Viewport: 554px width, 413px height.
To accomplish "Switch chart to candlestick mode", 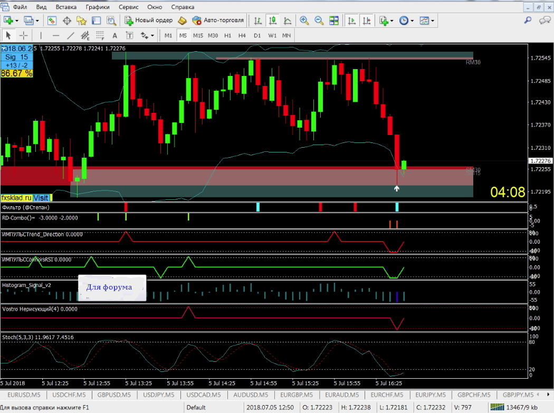I will (273, 21).
